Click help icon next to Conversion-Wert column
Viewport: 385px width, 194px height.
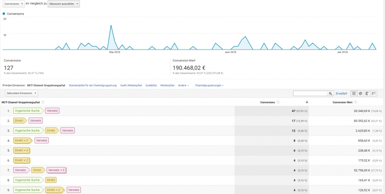(x=355, y=103)
